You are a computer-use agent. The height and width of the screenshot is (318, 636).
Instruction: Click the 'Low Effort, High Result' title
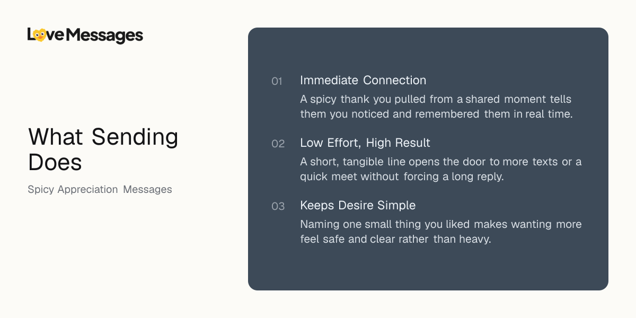365,143
